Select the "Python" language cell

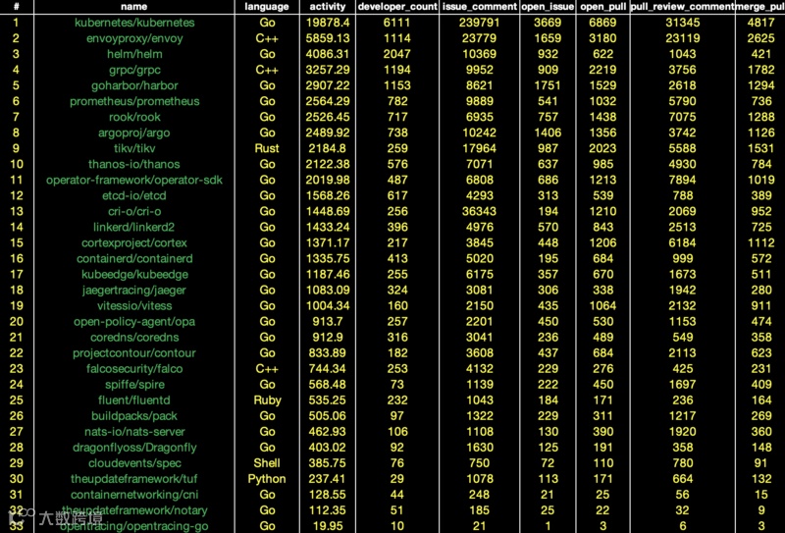click(266, 479)
